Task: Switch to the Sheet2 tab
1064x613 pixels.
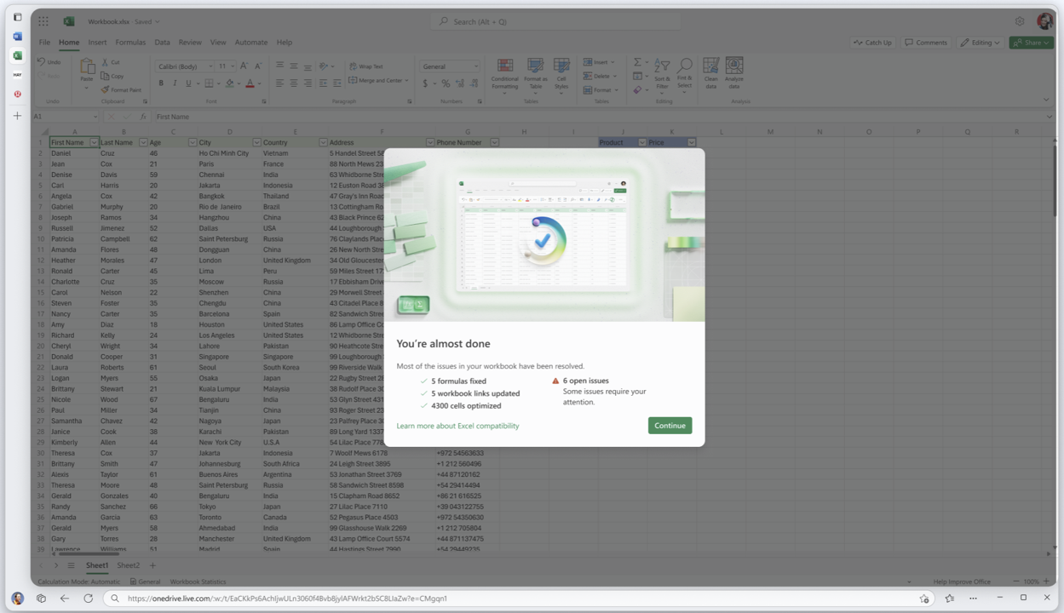Action: point(128,565)
